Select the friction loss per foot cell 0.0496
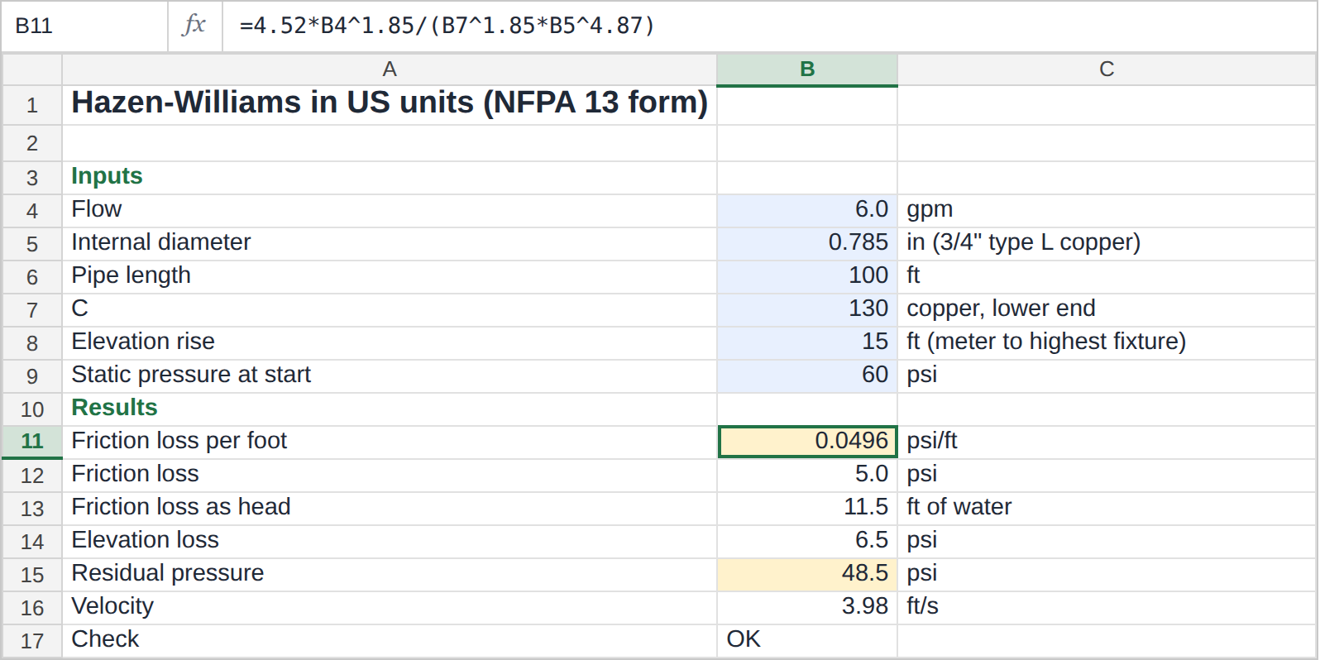 click(807, 442)
